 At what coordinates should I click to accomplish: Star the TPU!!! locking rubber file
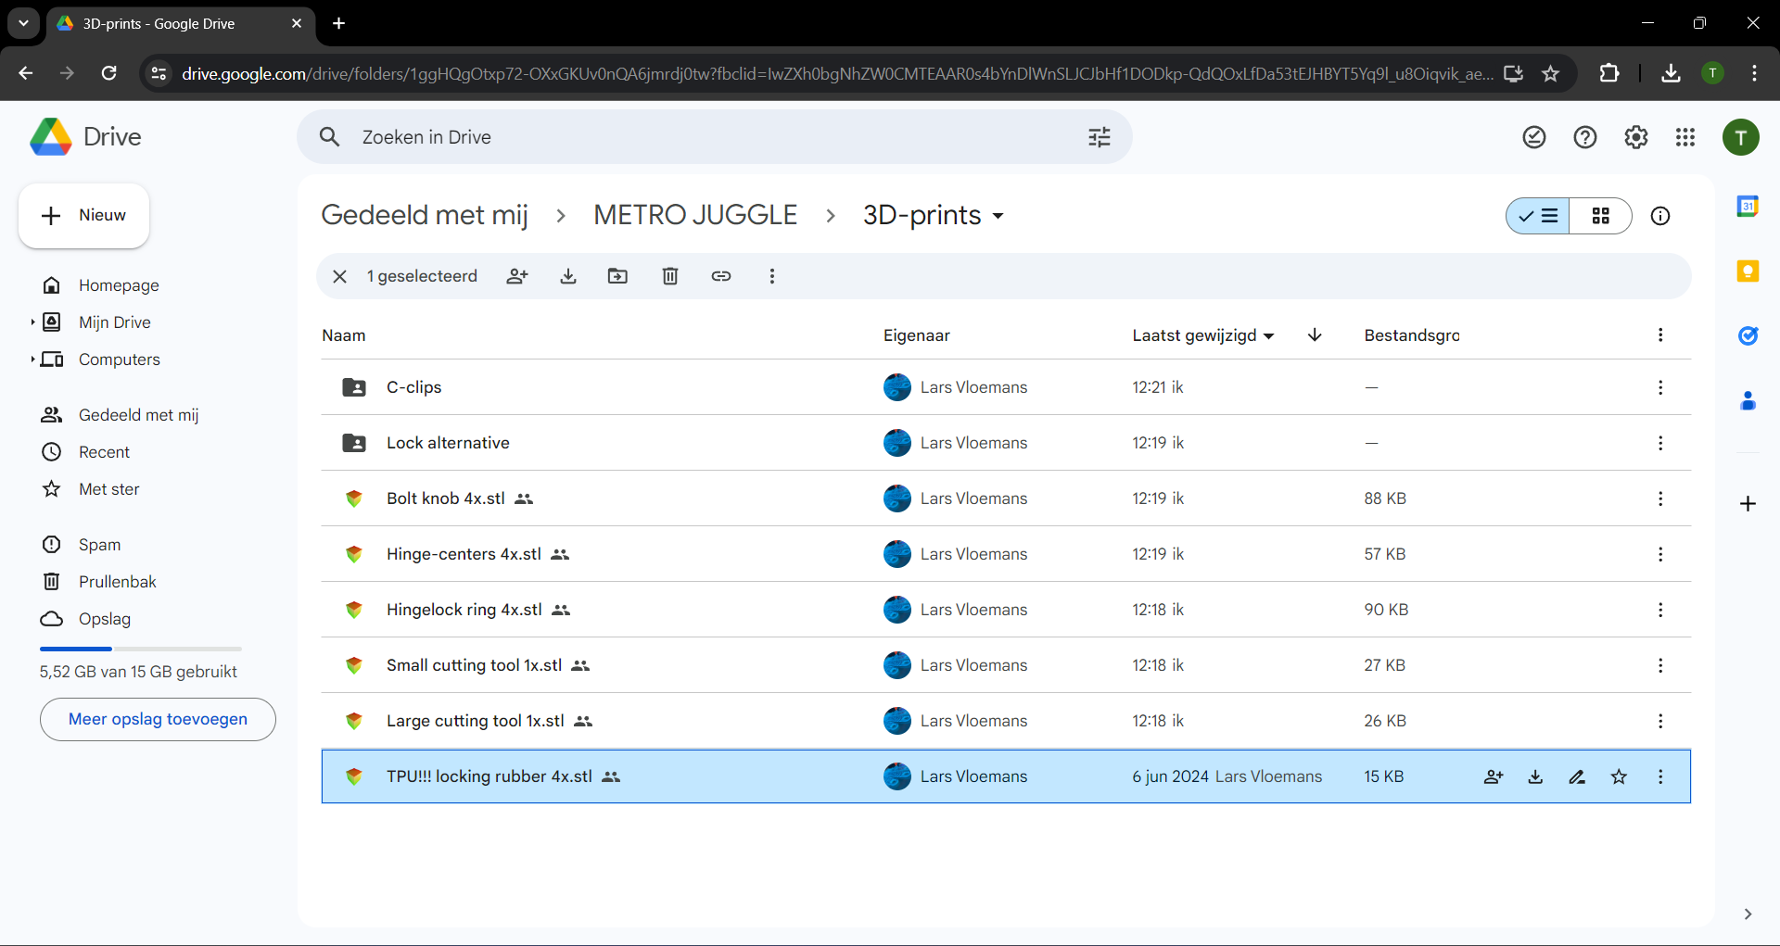point(1619,776)
